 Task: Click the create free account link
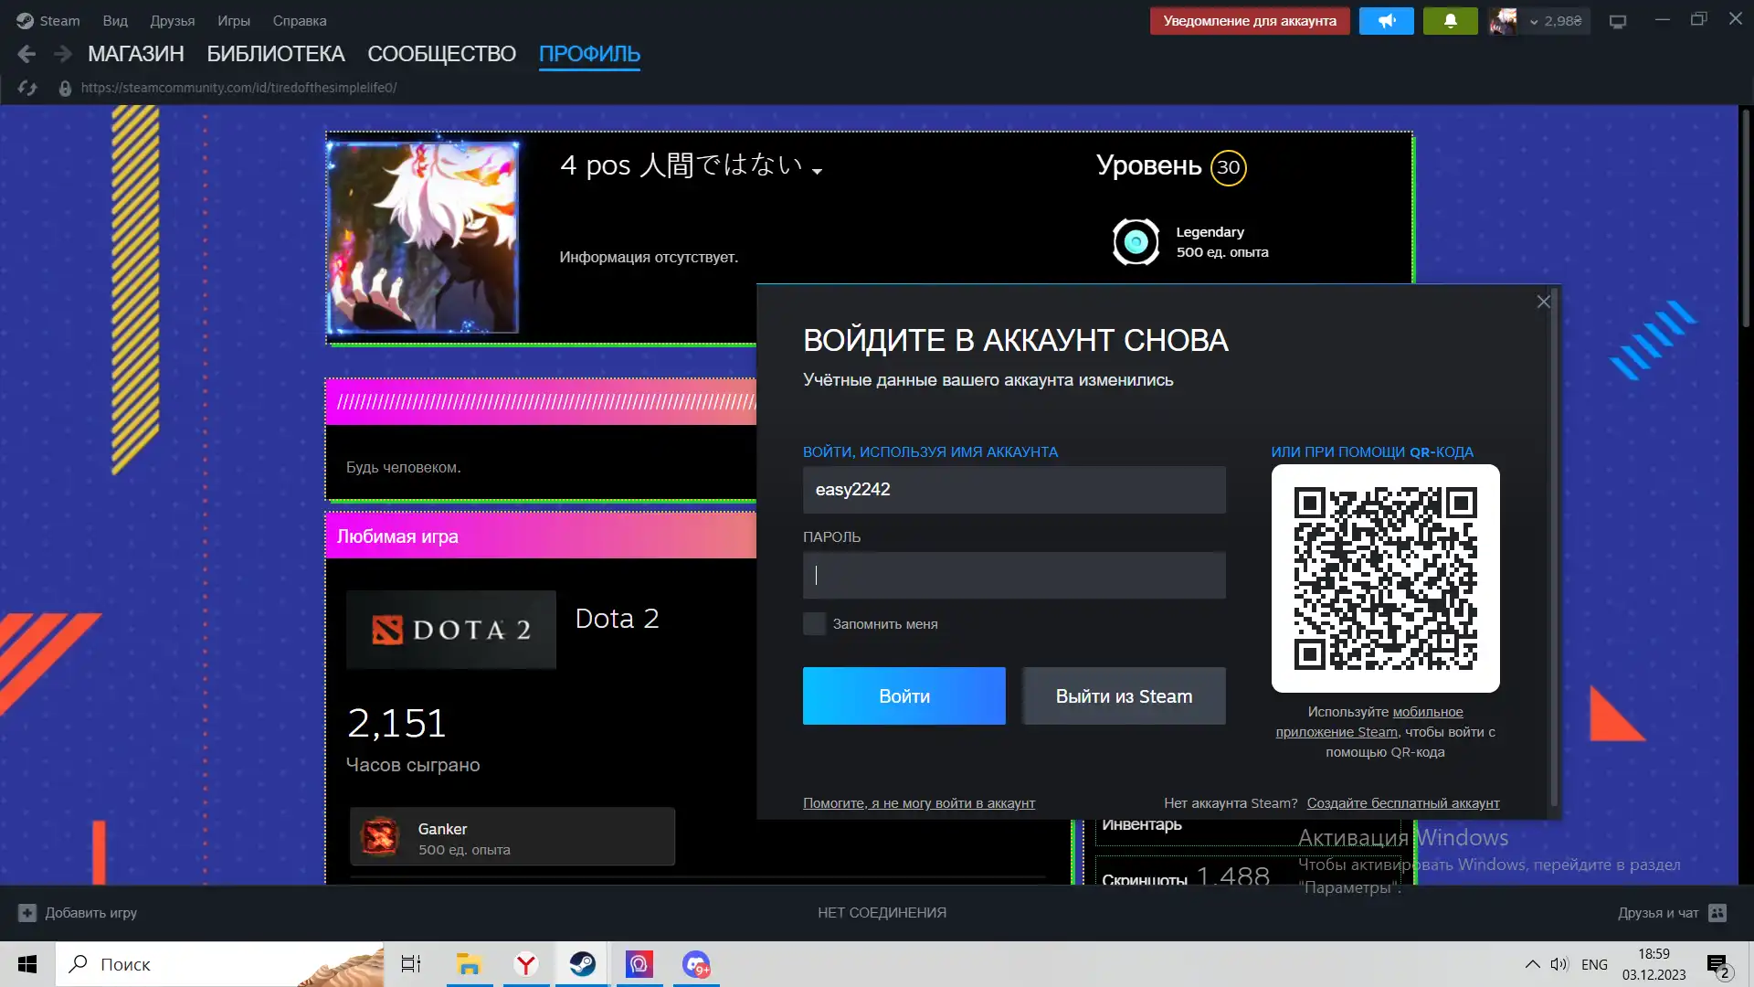click(1402, 802)
